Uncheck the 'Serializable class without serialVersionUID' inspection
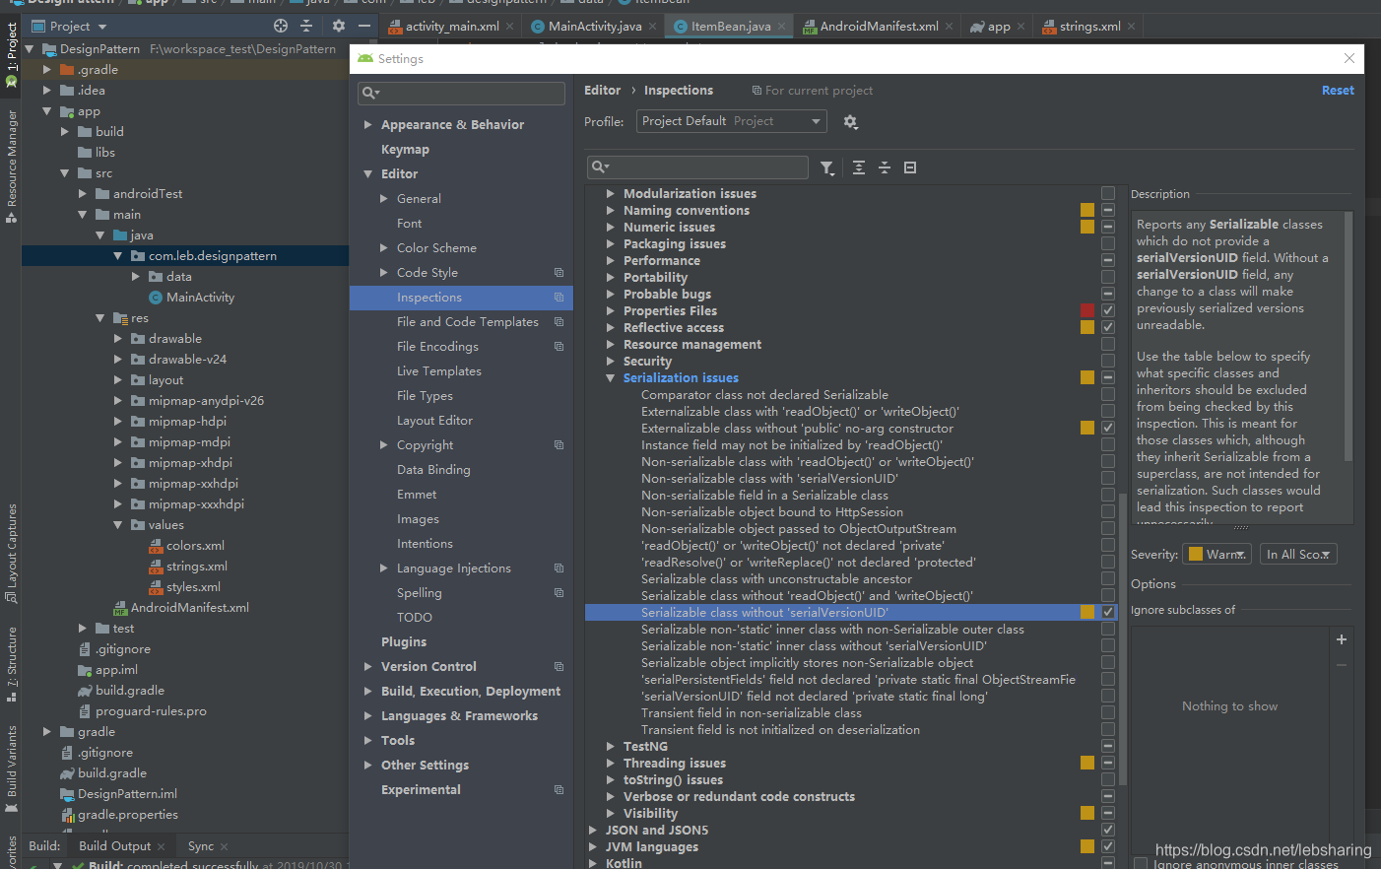The width and height of the screenshot is (1381, 869). pyautogui.click(x=1108, y=611)
